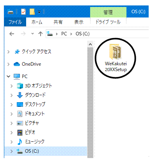This screenshot has height=162, width=151.
Task: Expand the 3D オブジェクト node
Action: tap(12, 86)
